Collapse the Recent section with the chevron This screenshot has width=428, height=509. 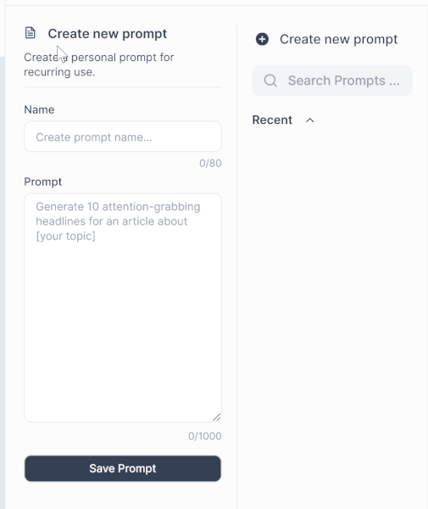309,120
